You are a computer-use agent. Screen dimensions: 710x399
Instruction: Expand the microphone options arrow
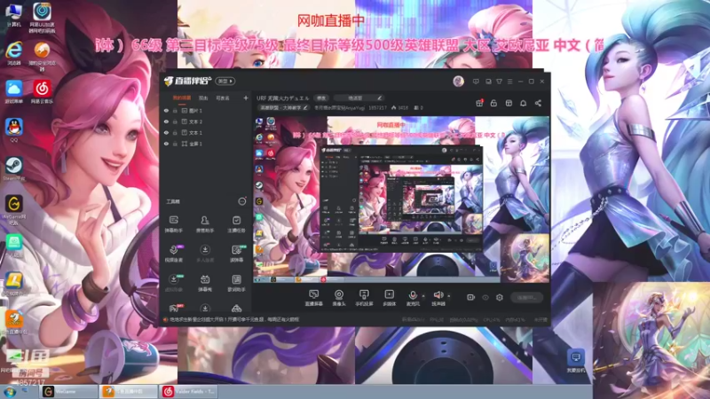423,296
